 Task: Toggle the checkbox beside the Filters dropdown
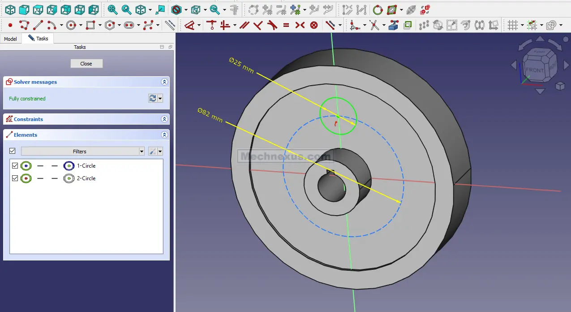click(x=12, y=151)
